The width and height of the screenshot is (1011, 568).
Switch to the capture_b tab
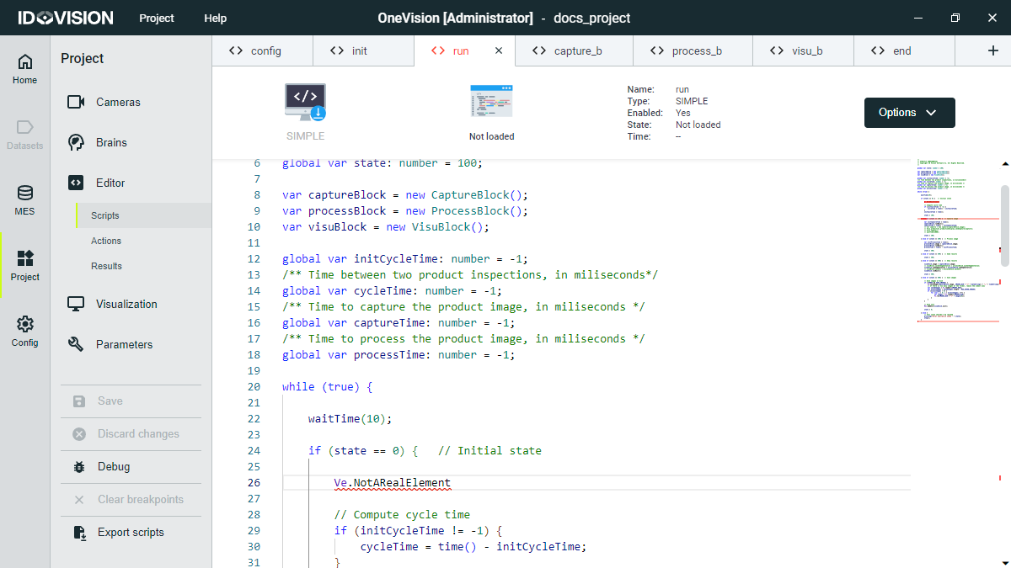coord(567,50)
